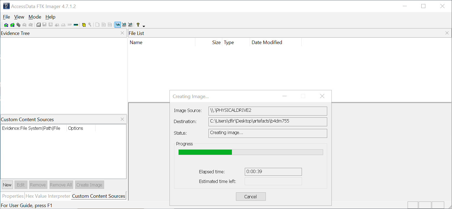Click the Add Evidence Item toolbar icon

click(x=6, y=25)
